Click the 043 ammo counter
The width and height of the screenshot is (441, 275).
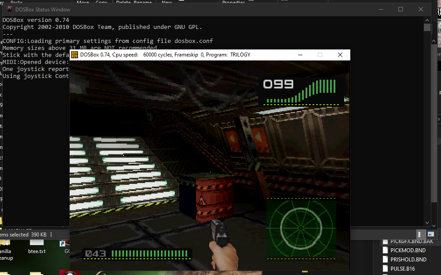coord(96,254)
